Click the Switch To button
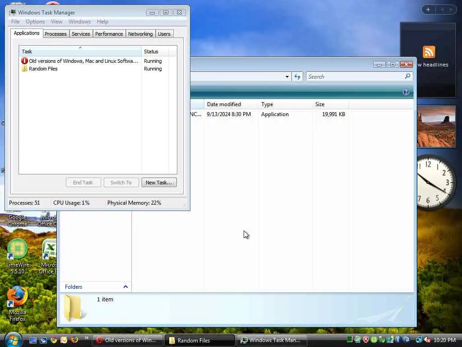The width and height of the screenshot is (462, 347). click(121, 183)
